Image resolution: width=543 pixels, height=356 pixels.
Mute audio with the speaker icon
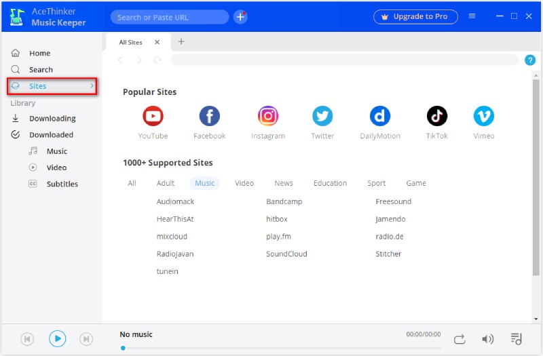[487, 339]
